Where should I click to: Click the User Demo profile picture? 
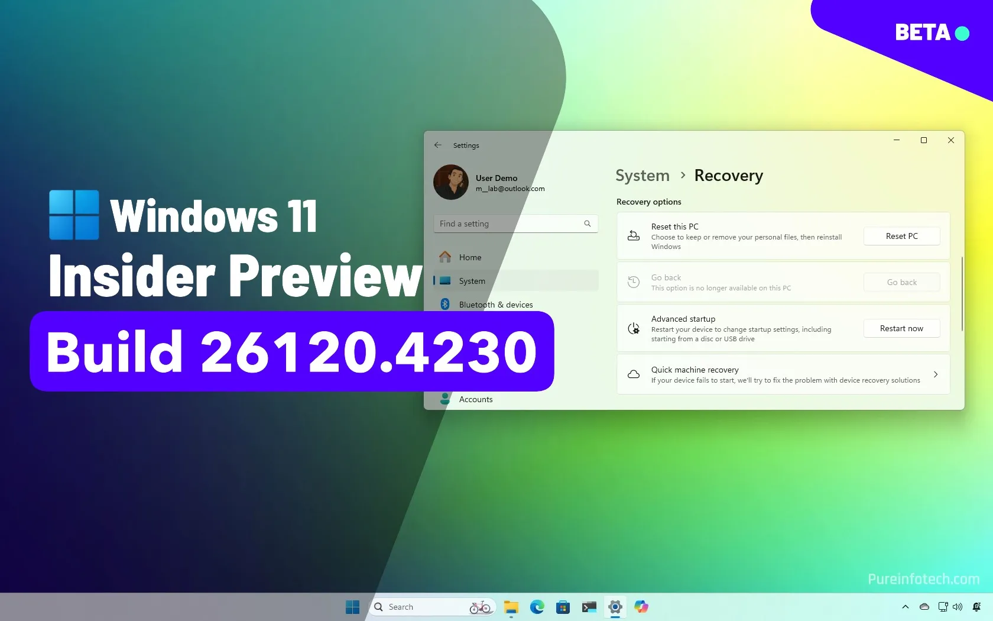pyautogui.click(x=450, y=182)
